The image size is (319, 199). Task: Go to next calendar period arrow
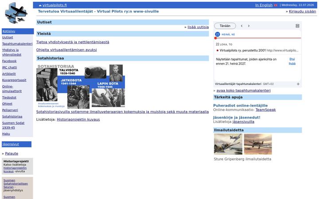click(x=249, y=26)
